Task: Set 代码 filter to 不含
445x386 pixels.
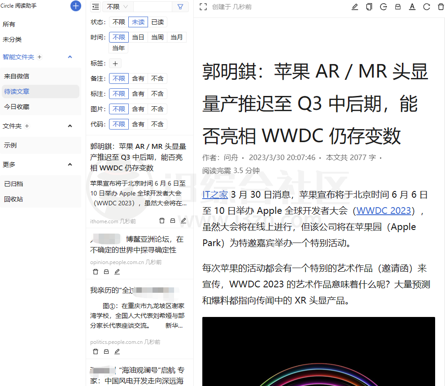Action: 157,124
